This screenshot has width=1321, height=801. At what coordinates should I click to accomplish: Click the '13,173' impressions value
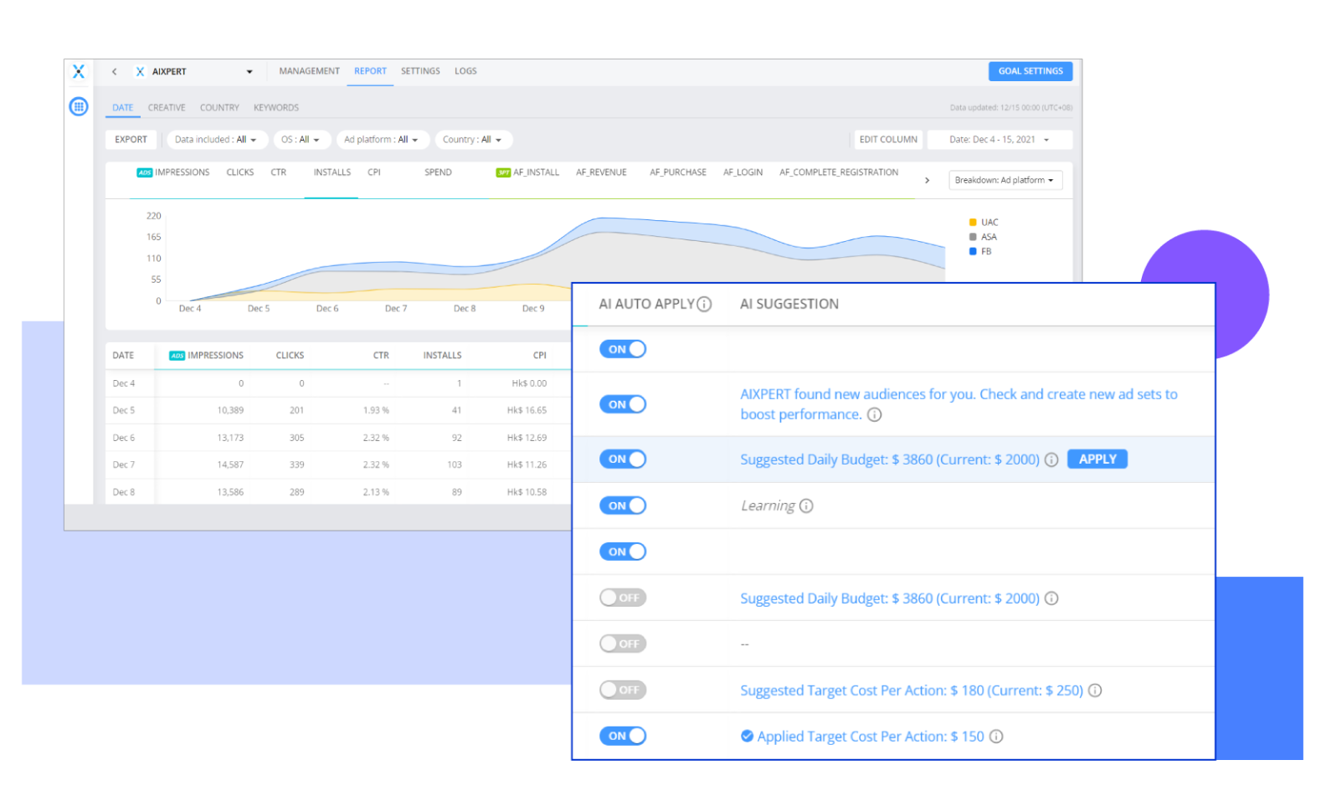click(230, 438)
